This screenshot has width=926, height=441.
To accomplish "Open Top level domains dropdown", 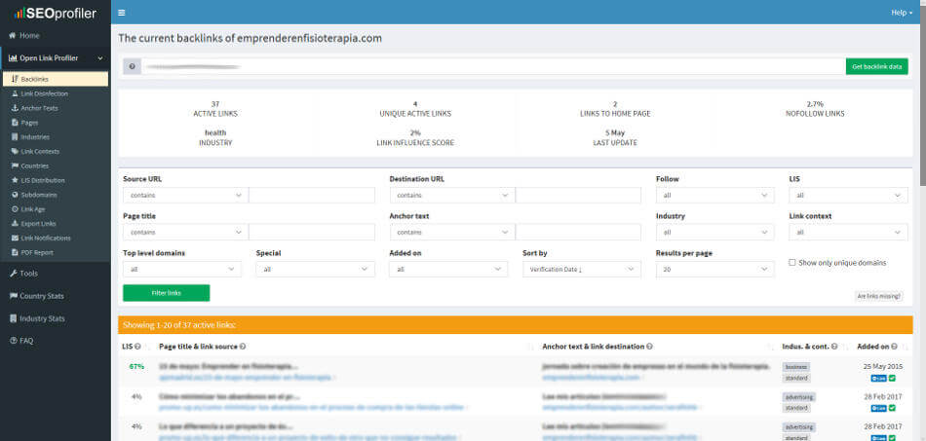I will click(x=182, y=270).
